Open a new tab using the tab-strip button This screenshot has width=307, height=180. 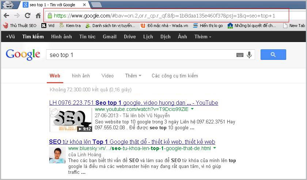click(x=96, y=5)
